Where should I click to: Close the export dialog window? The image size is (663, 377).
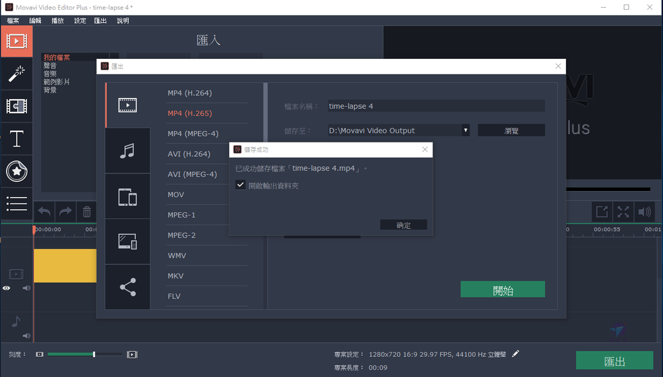click(558, 66)
